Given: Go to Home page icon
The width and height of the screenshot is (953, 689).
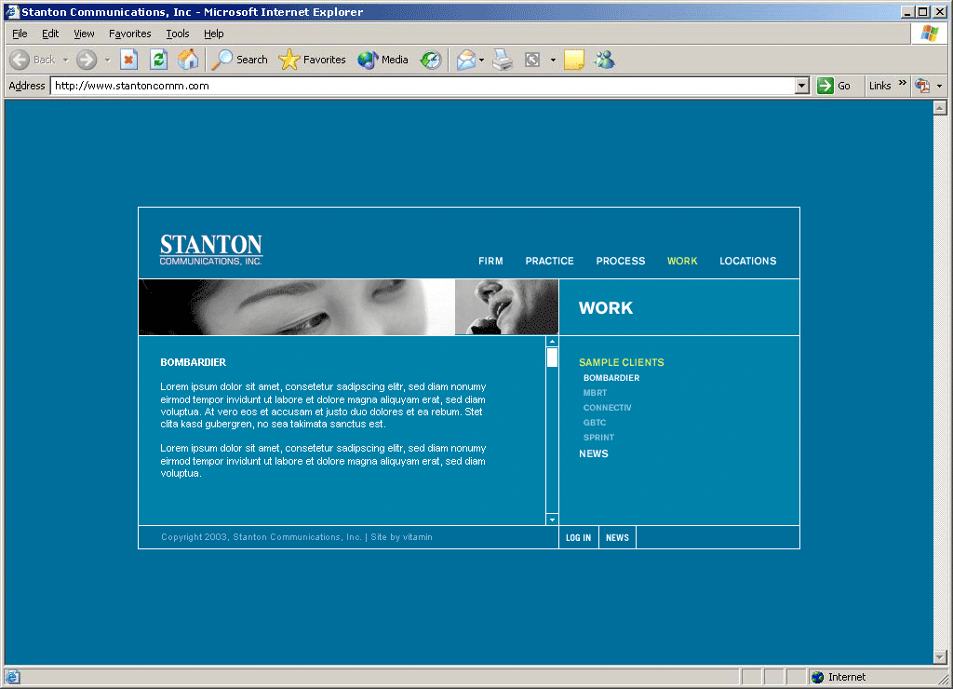Looking at the screenshot, I should tap(188, 60).
